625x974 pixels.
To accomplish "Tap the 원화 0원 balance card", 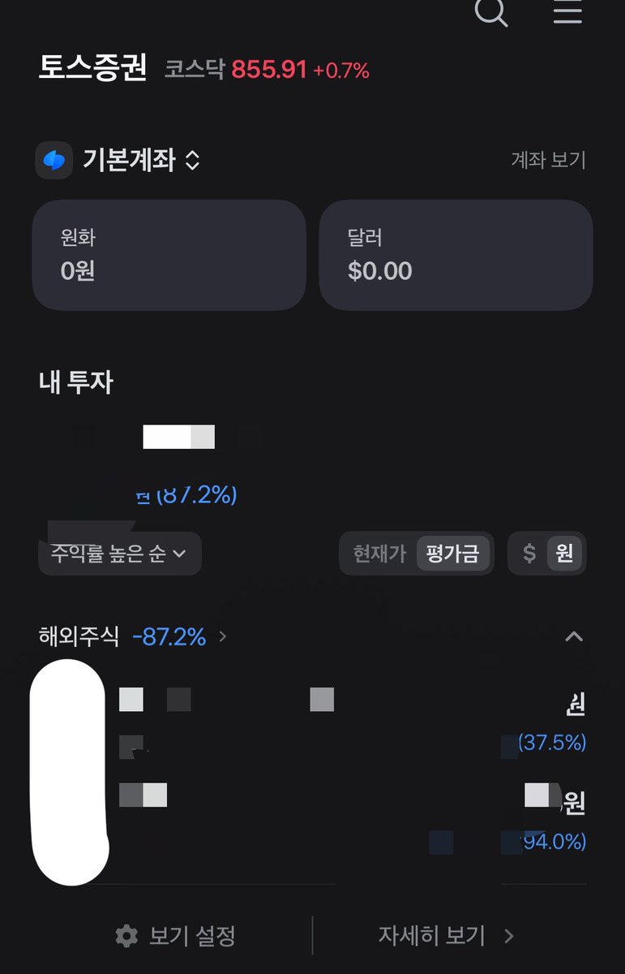I will [169, 255].
